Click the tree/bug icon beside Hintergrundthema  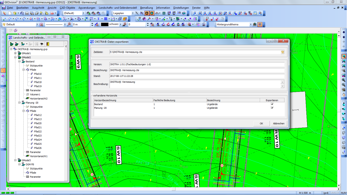[255, 25]
